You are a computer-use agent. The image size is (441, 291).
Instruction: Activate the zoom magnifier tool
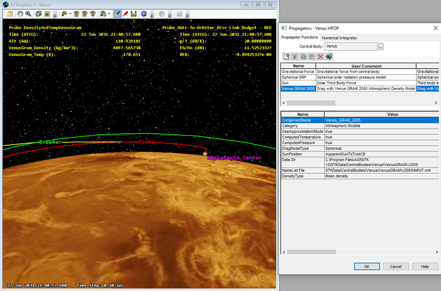(29, 14)
